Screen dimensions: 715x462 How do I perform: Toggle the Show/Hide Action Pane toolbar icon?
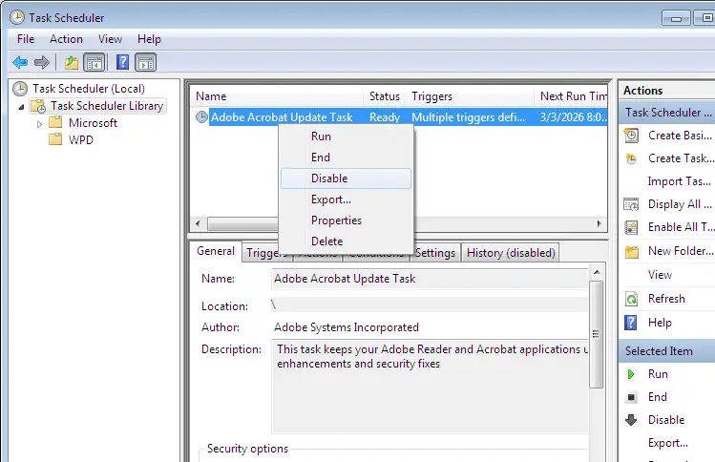click(146, 62)
